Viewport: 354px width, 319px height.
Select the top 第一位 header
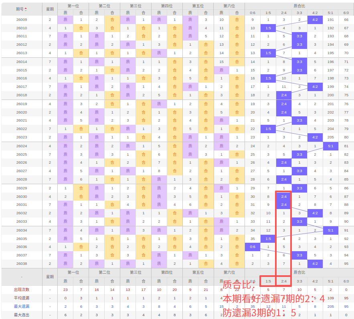pyautogui.click(x=73, y=6)
